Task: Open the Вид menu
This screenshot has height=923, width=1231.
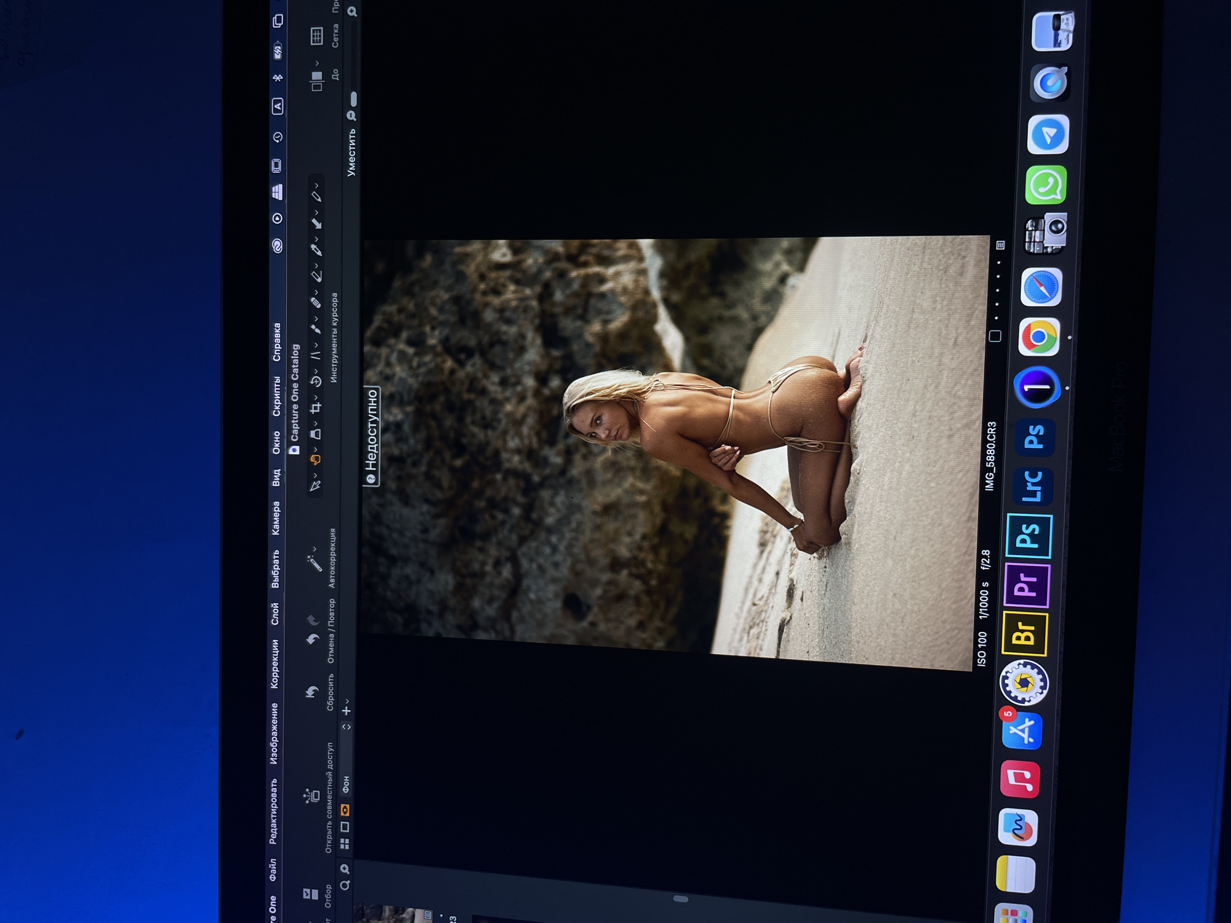Action: tap(276, 477)
